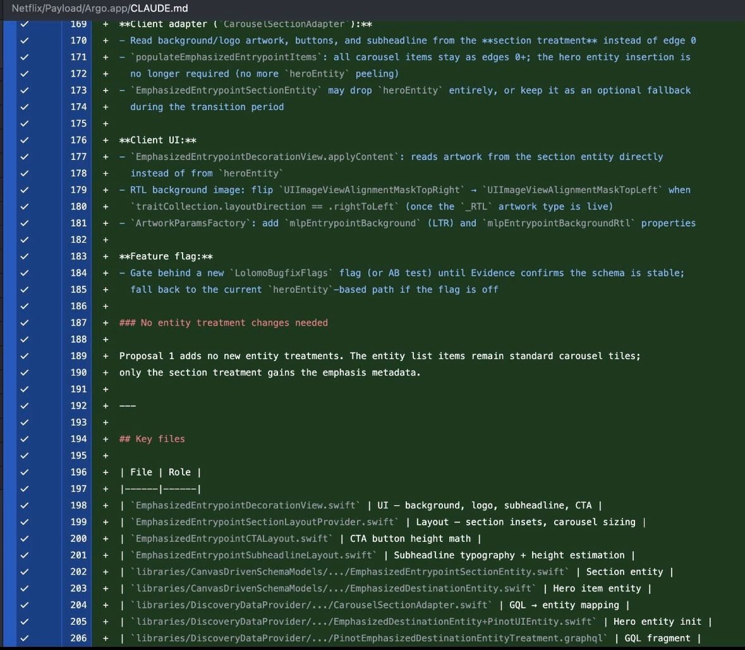Screen dimensions: 745x650
Task: Click 'EmphasizedEntrypointDecorationView.applyContent' on line 177
Action: (265, 157)
